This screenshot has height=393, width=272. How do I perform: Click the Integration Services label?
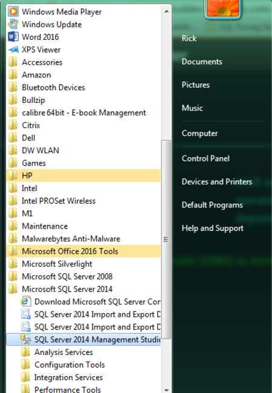tap(68, 377)
